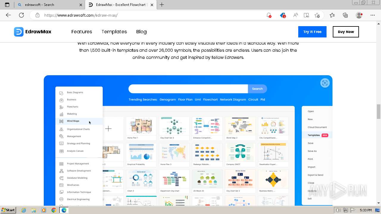381x214 pixels.
Task: Click the Database Modeling icon
Action: pos(61,178)
